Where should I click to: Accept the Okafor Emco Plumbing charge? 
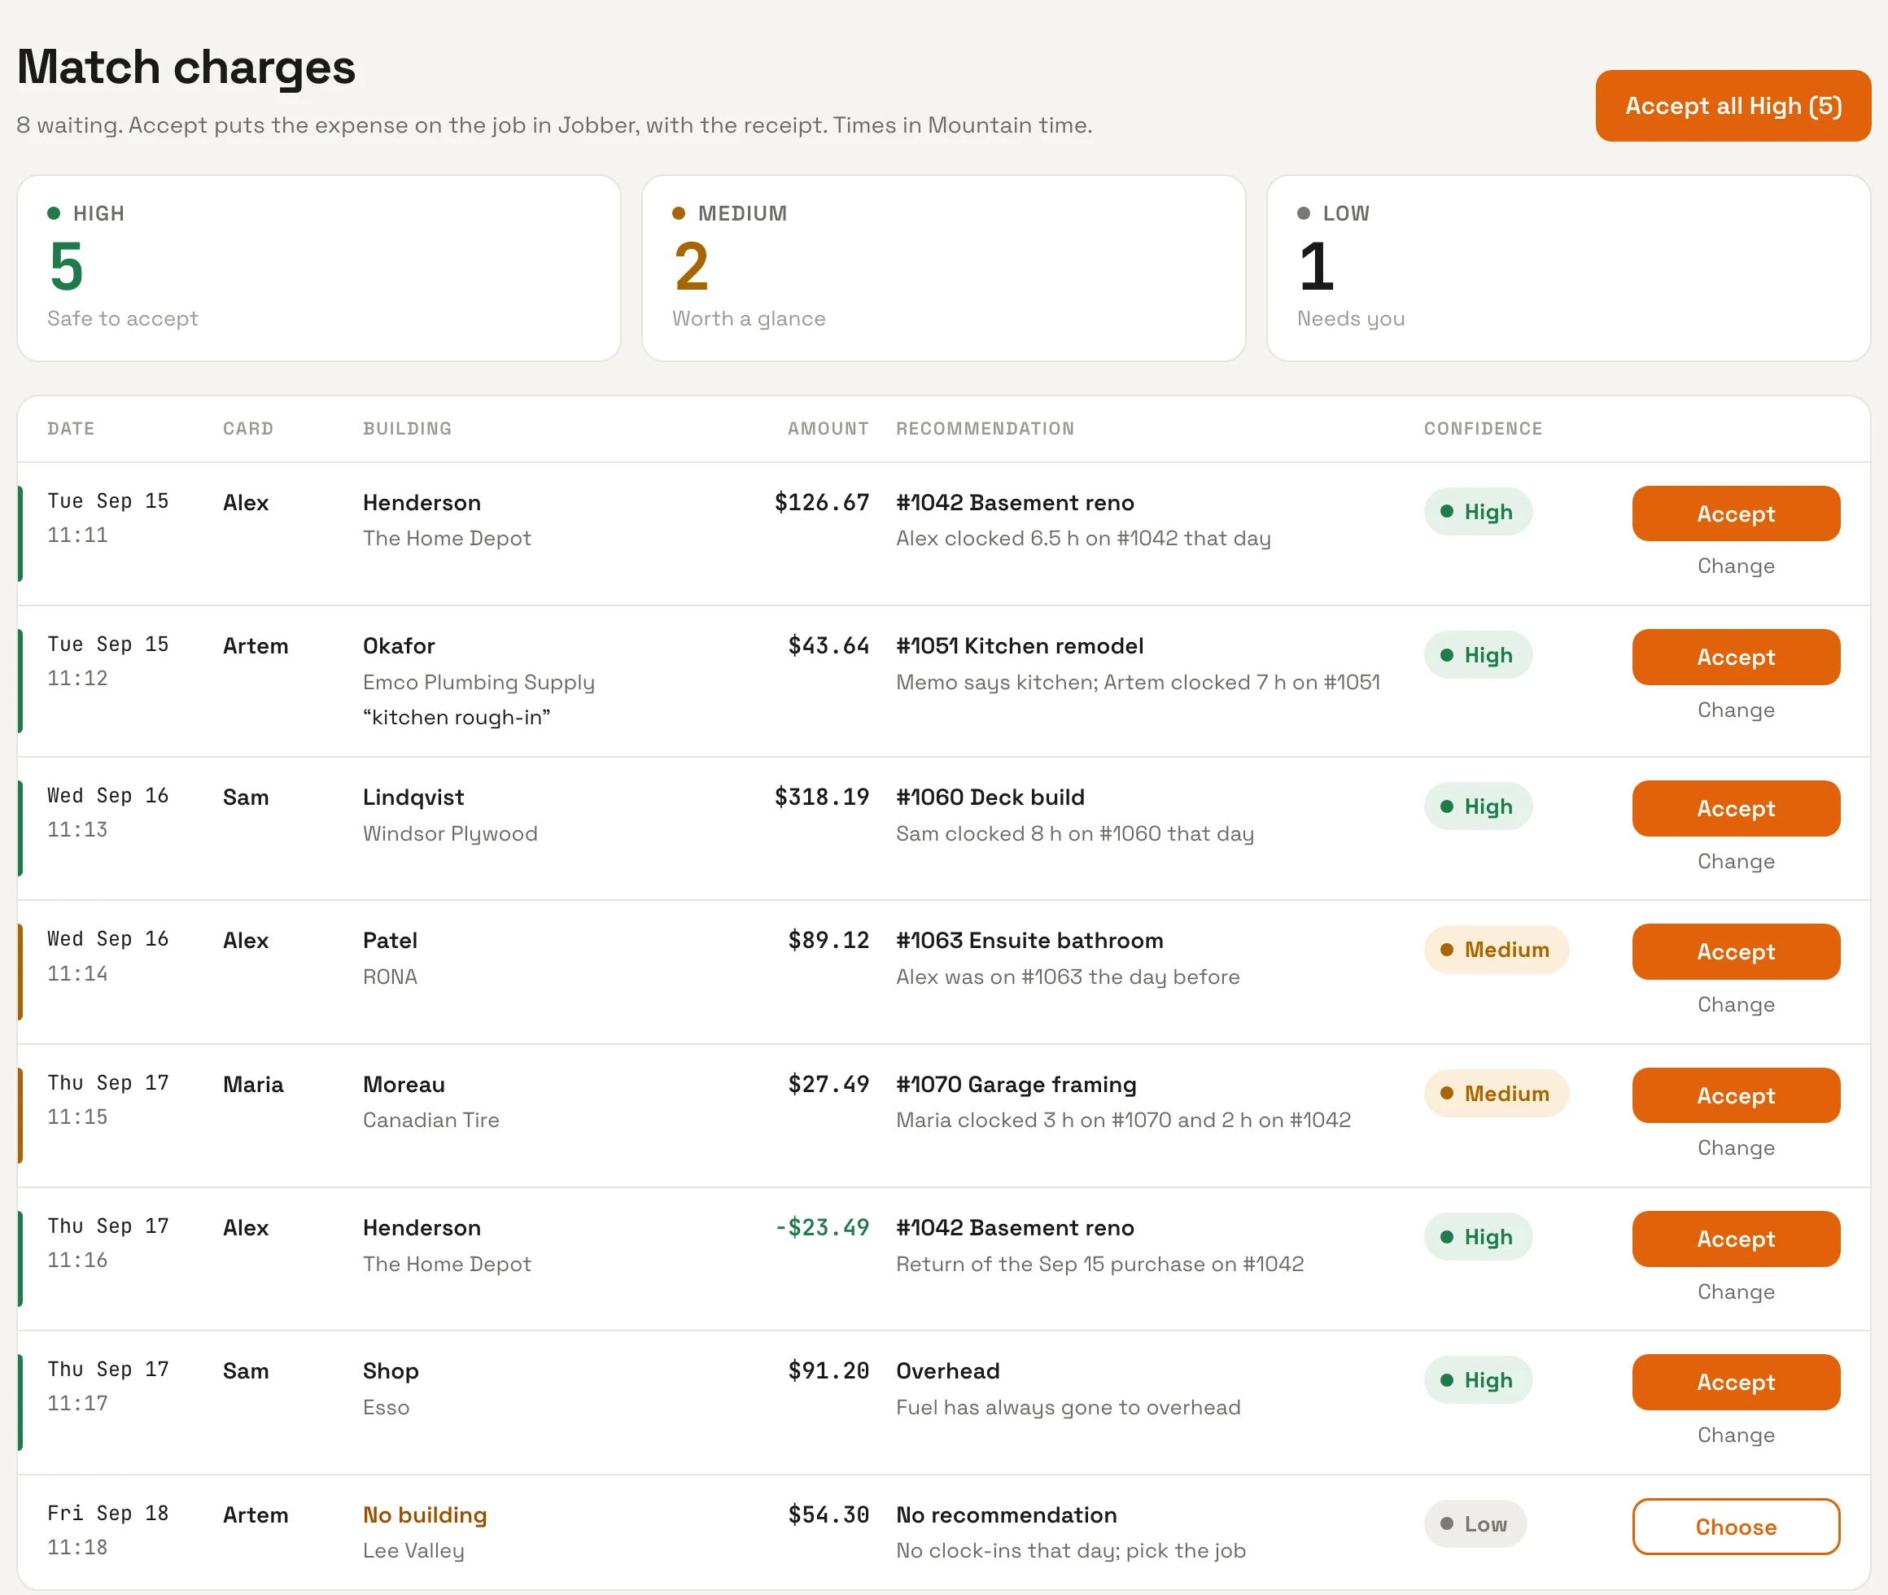(1735, 658)
